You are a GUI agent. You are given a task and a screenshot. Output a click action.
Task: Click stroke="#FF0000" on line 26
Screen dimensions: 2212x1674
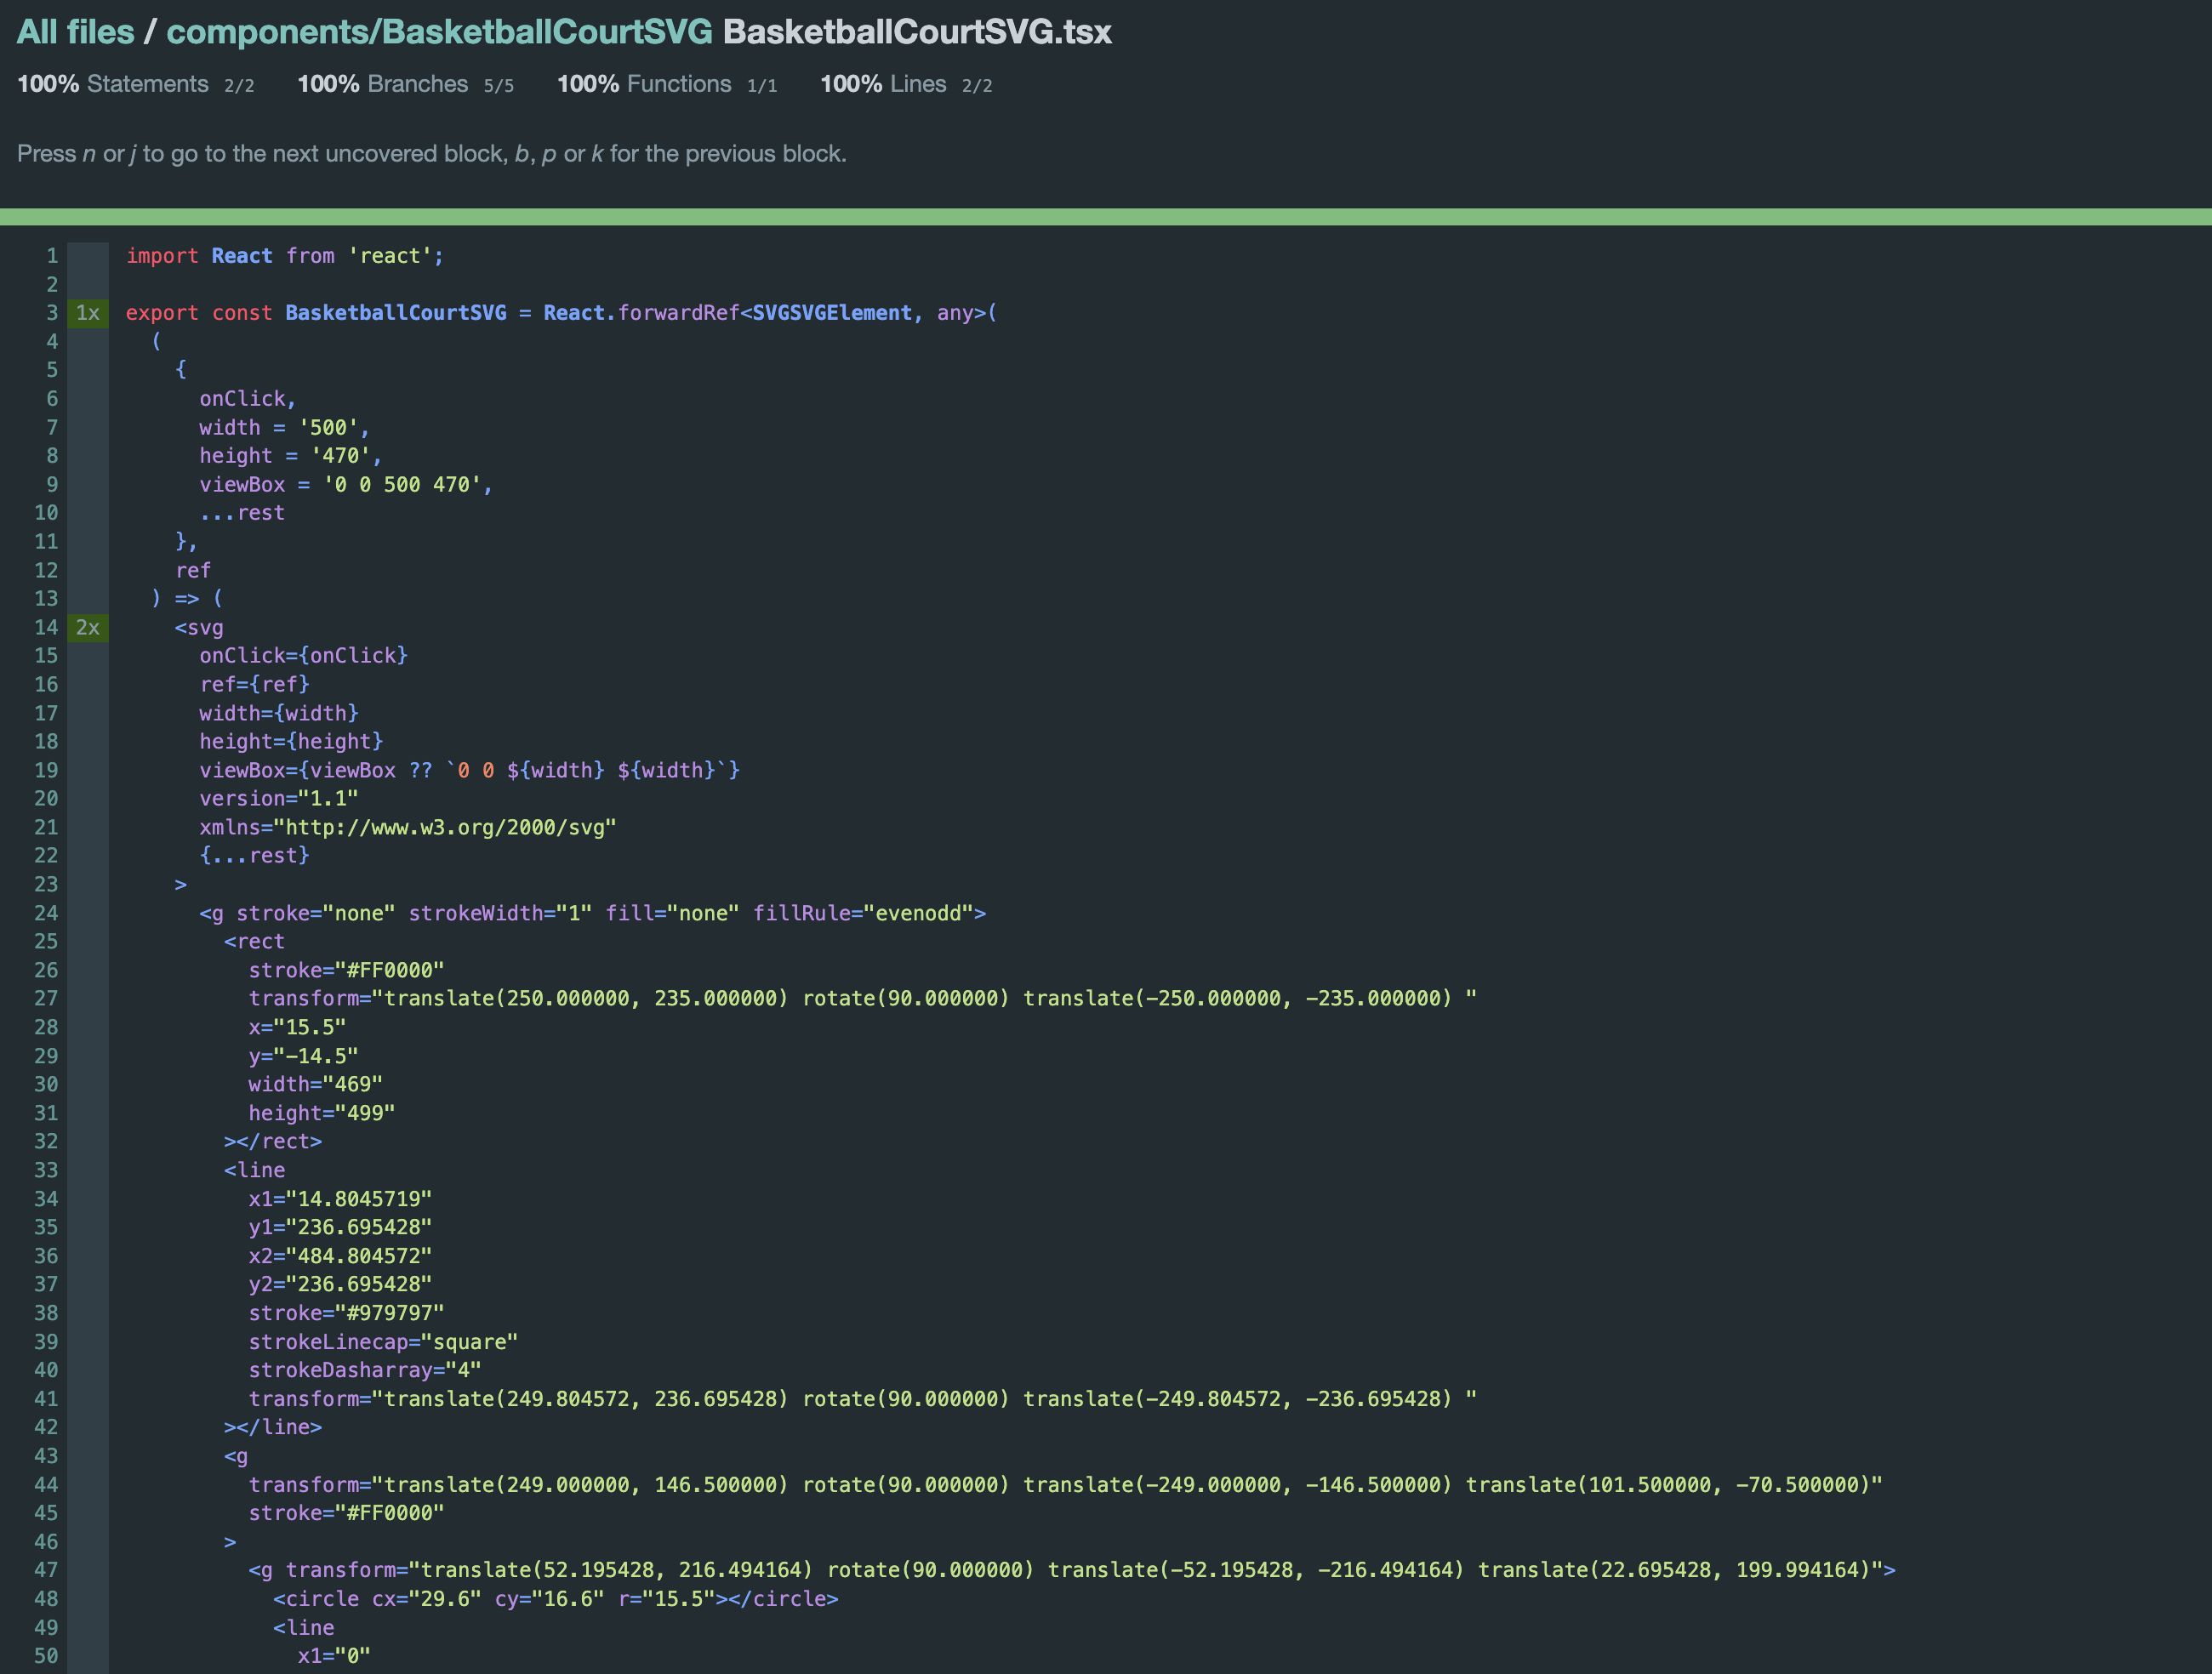346,970
